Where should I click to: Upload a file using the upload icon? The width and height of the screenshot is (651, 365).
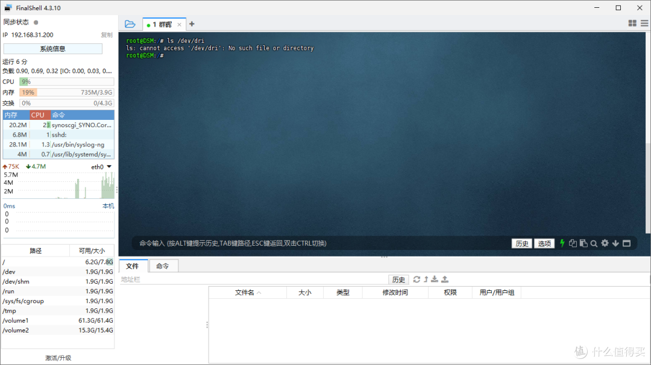pyautogui.click(x=445, y=279)
